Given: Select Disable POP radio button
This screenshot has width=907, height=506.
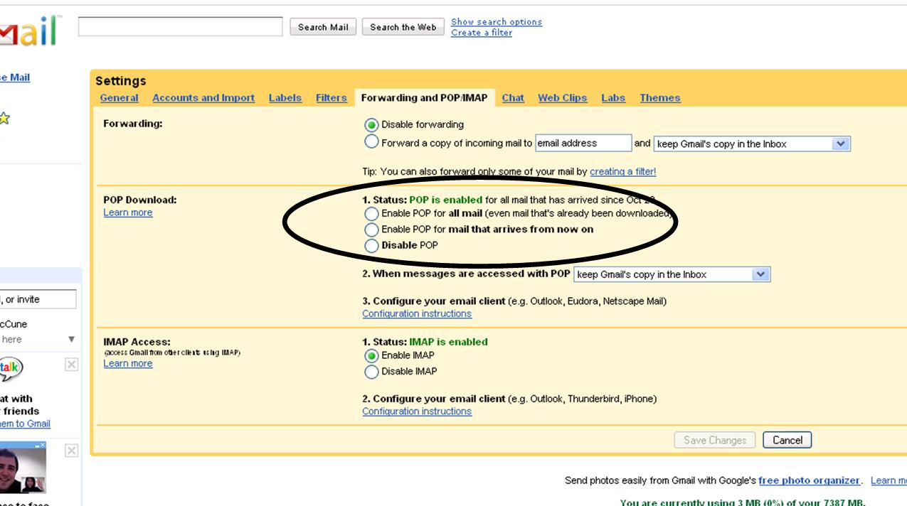Looking at the screenshot, I should pyautogui.click(x=371, y=246).
